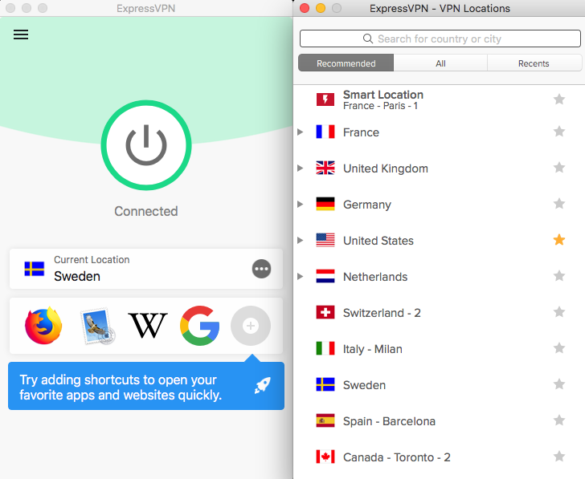Expand the United Kingdom locations
The width and height of the screenshot is (585, 479).
(301, 168)
